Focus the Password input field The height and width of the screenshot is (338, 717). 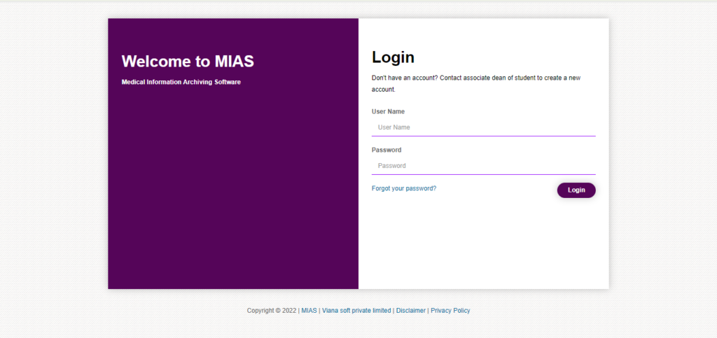pyautogui.click(x=483, y=166)
